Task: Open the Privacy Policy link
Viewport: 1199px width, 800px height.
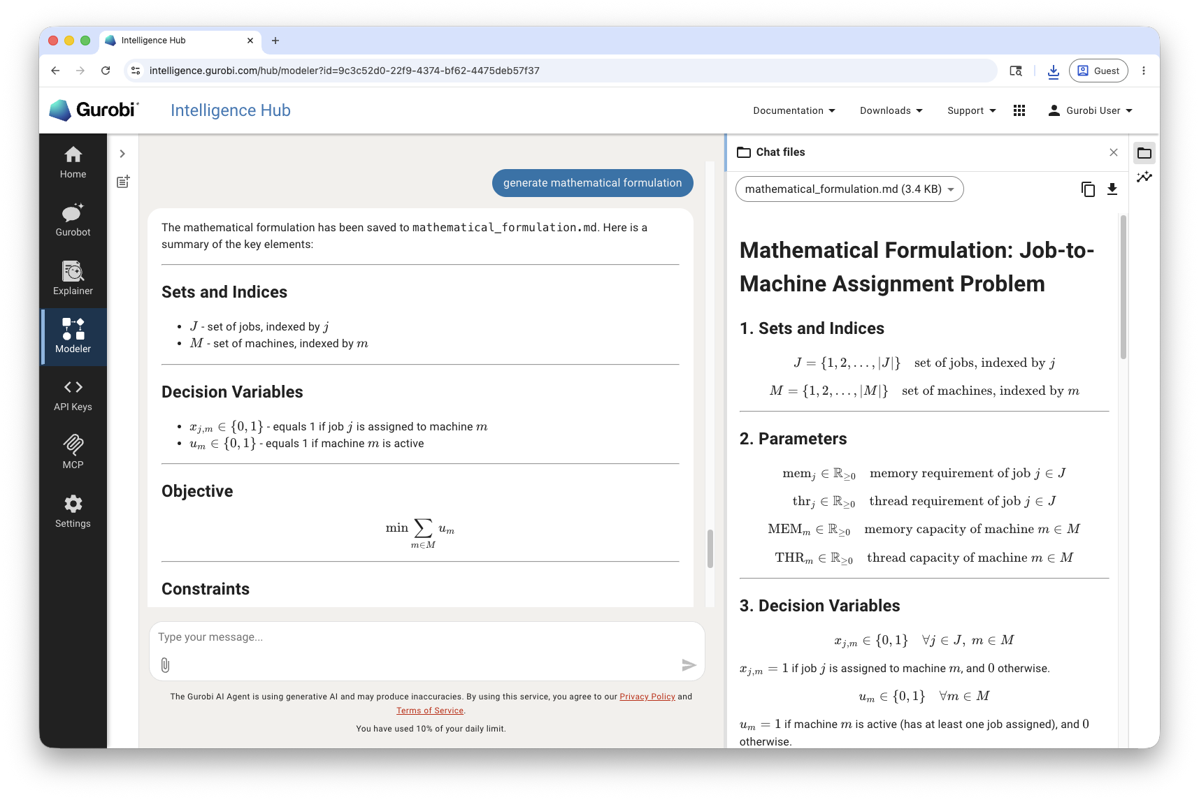Action: [x=647, y=697]
